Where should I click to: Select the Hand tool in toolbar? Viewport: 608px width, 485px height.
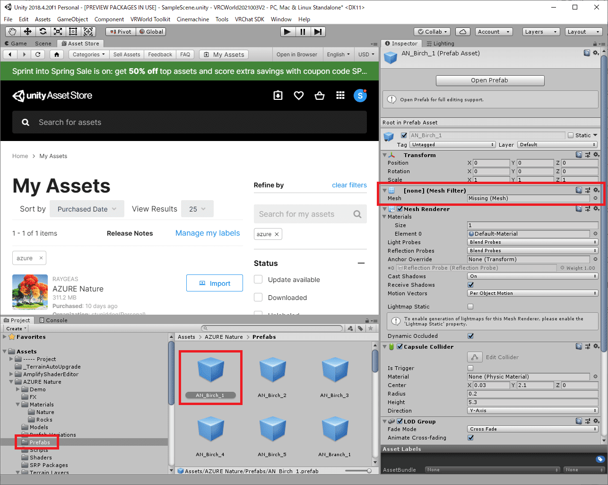(13, 32)
